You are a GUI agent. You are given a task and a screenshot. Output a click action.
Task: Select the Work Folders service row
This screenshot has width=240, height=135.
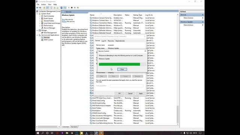[x=122, y=108]
